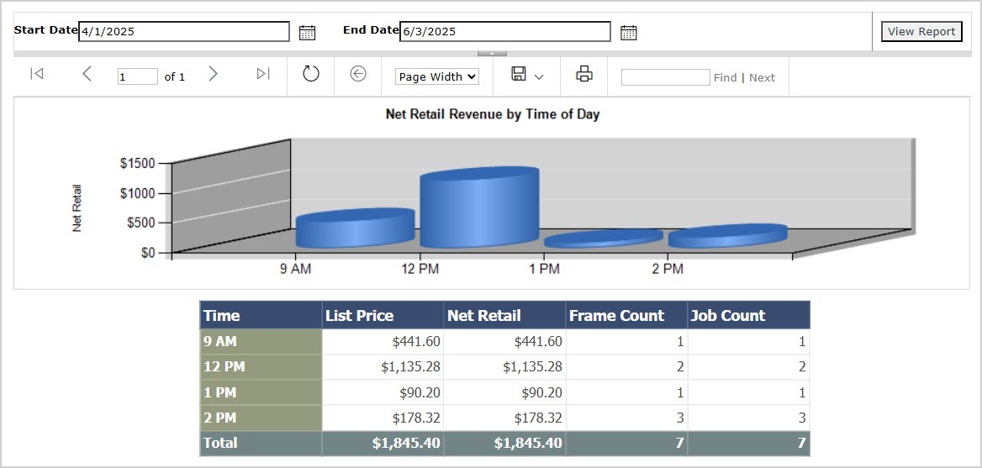
Task: Click the List Price column header
Action: tap(383, 315)
